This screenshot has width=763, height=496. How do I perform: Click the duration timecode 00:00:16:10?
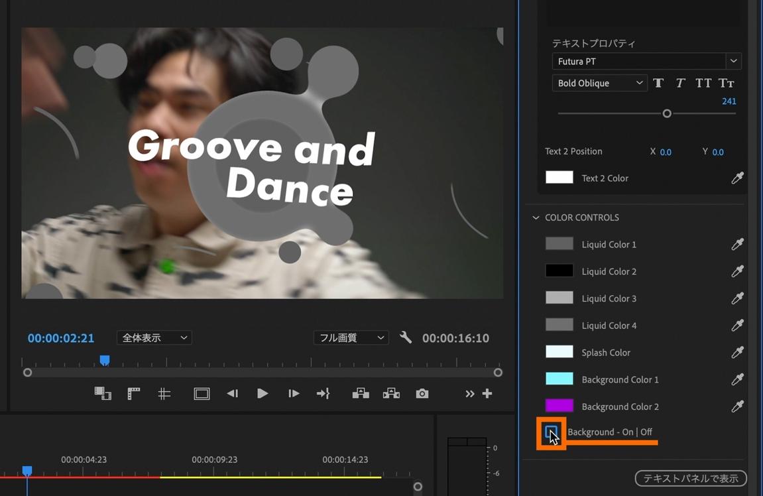coord(455,338)
